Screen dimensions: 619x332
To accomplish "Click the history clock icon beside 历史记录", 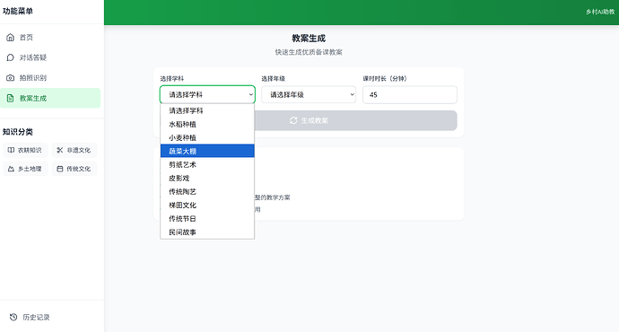I will (13, 317).
